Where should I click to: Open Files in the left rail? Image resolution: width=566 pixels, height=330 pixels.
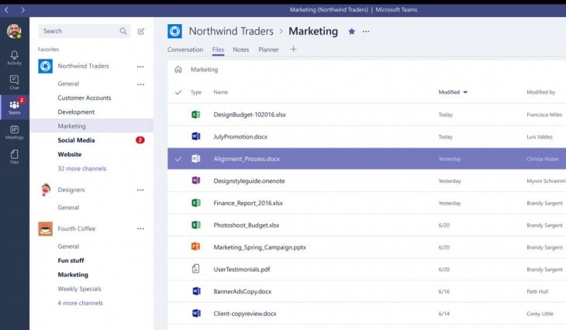click(15, 157)
